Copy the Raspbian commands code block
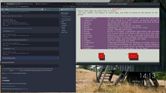 pyautogui.click(x=58, y=19)
